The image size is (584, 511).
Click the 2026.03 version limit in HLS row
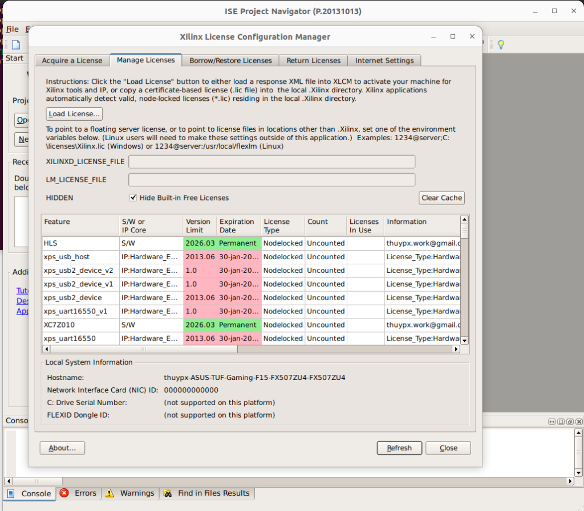[x=200, y=243]
